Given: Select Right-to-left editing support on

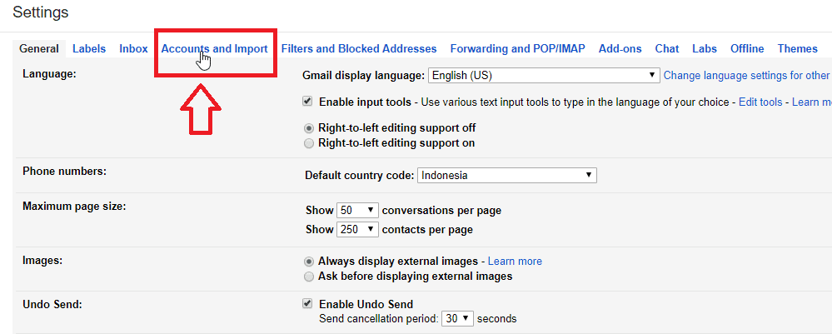Looking at the screenshot, I should (x=309, y=143).
